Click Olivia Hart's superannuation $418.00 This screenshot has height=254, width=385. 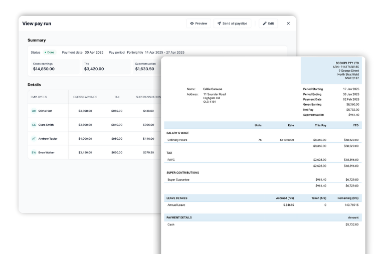pyautogui.click(x=148, y=111)
